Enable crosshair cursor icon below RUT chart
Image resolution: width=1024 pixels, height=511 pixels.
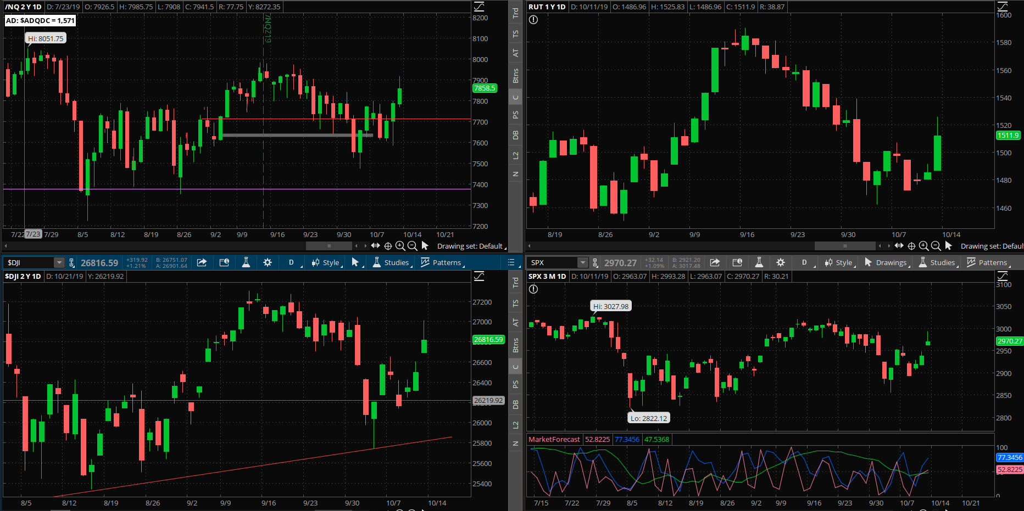[911, 246]
